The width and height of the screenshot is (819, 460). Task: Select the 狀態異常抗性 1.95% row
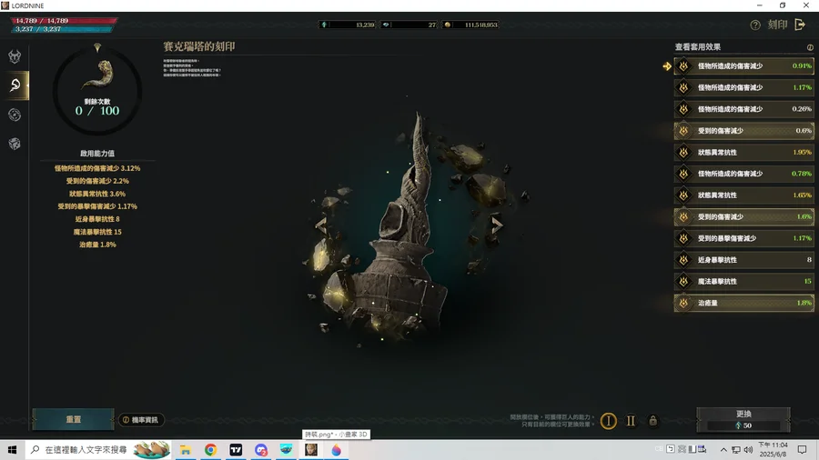743,153
